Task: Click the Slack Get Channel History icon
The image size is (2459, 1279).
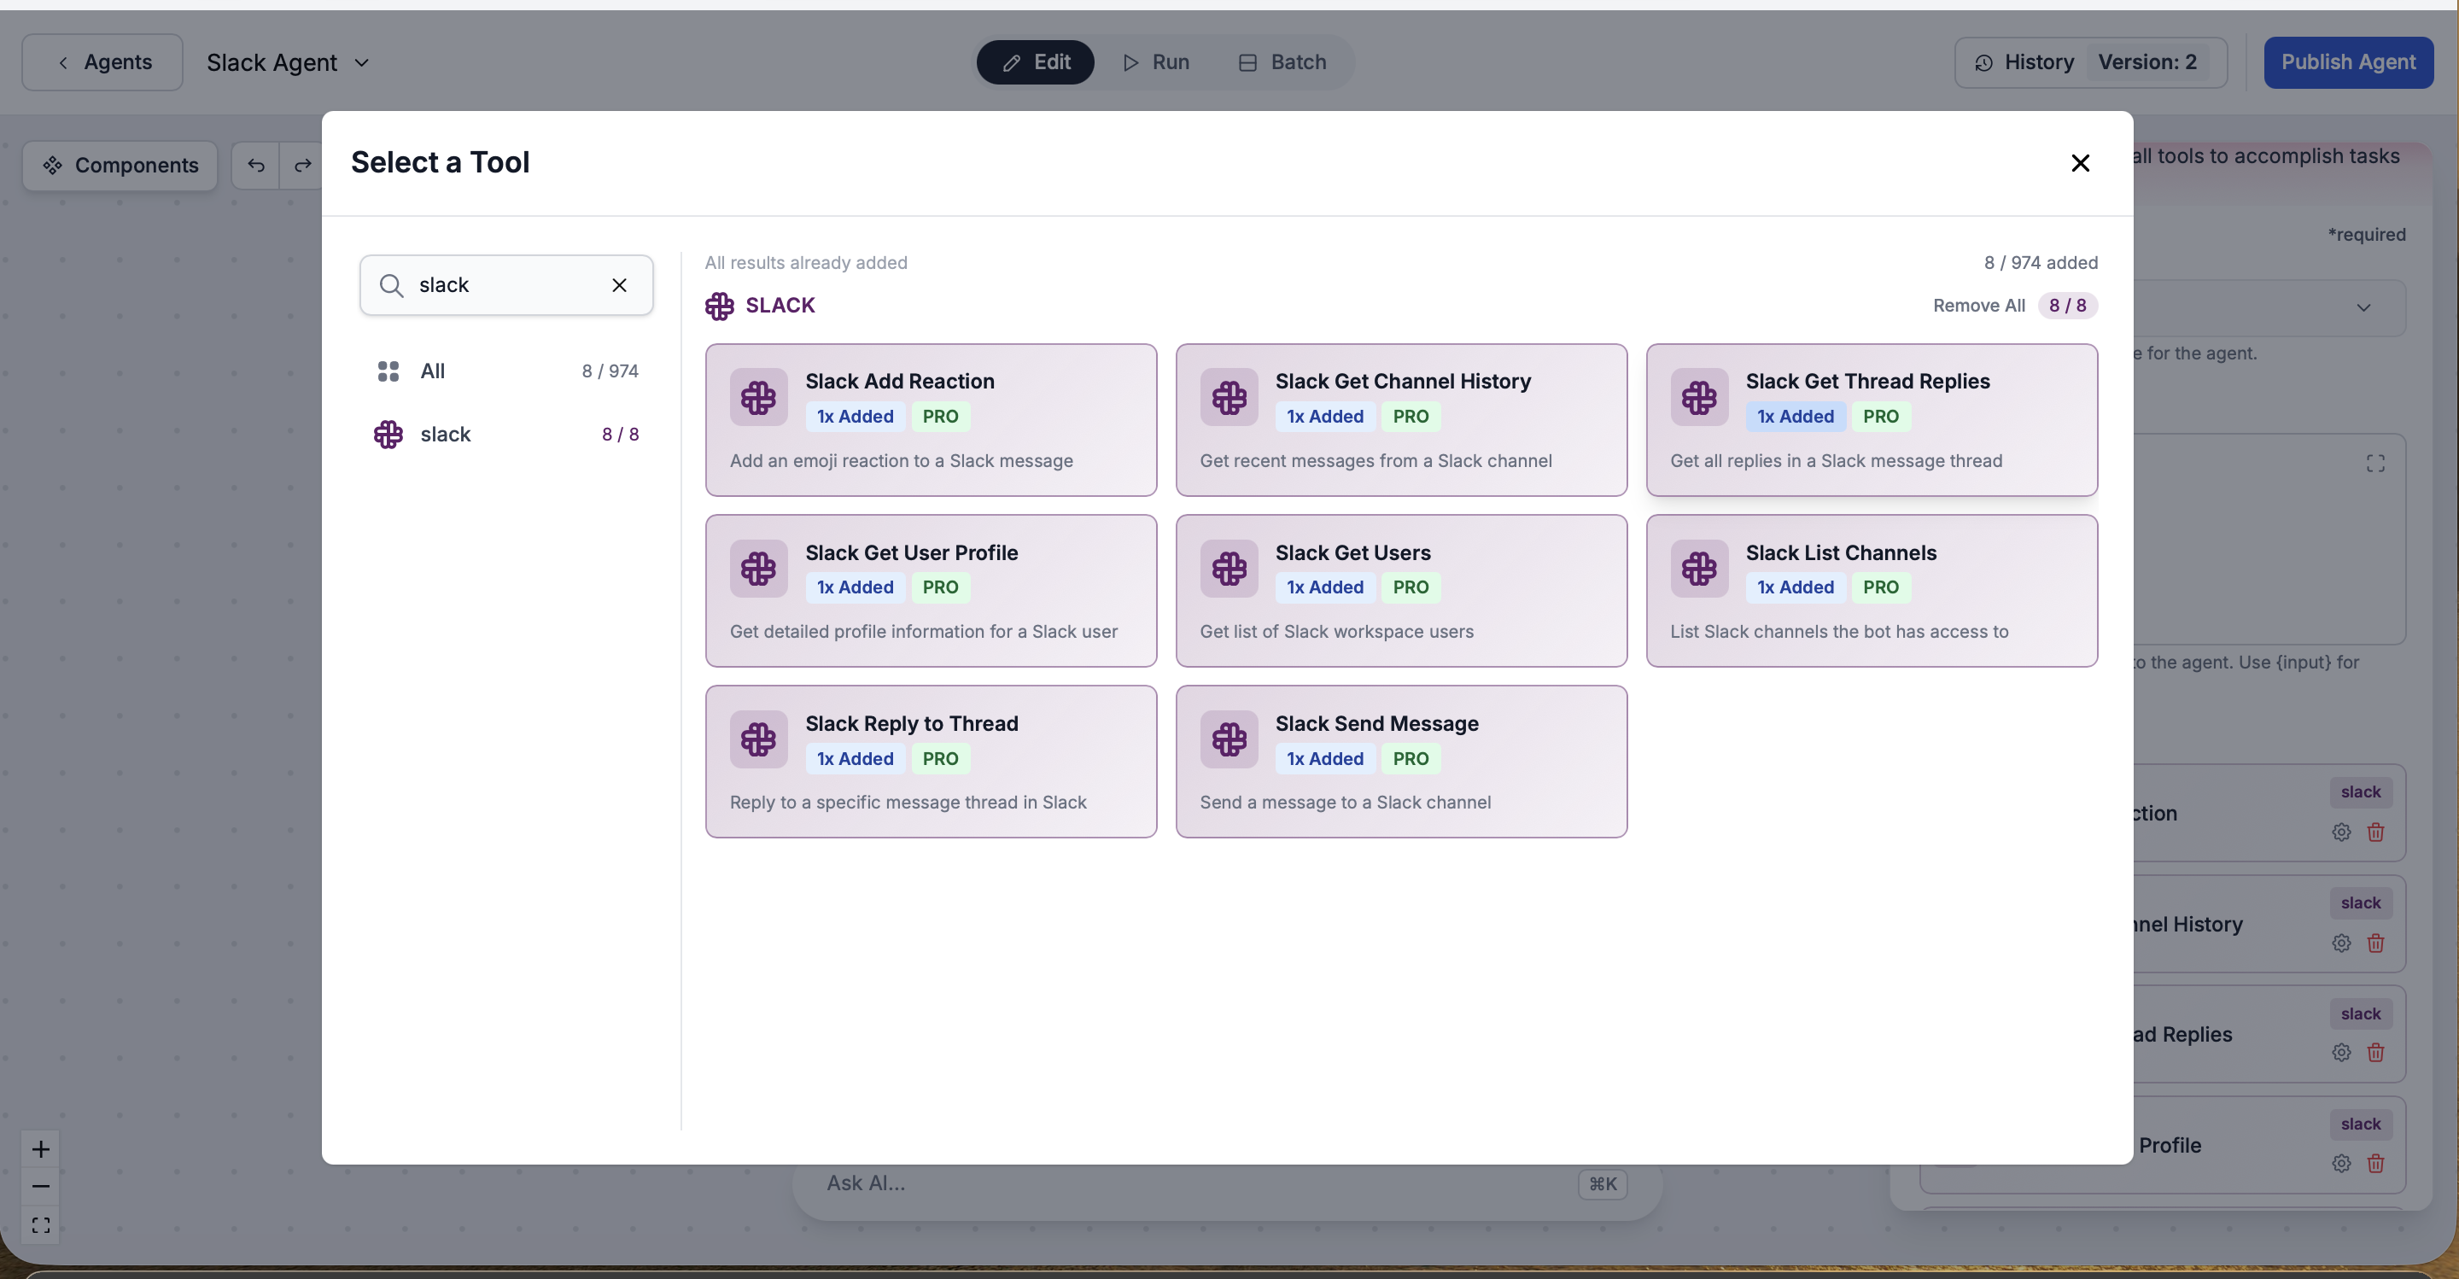Action: click(x=1229, y=397)
